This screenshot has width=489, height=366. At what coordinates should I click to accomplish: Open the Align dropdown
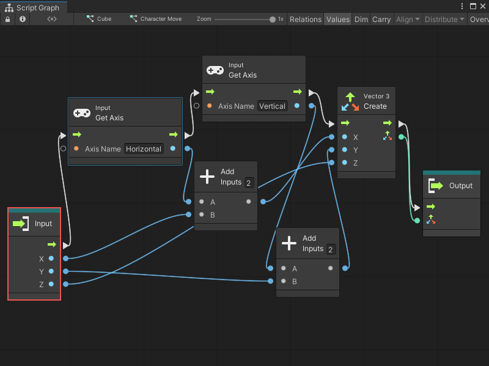tap(407, 19)
